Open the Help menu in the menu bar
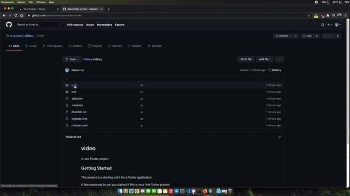350x196 pixels. tap(51, 2)
